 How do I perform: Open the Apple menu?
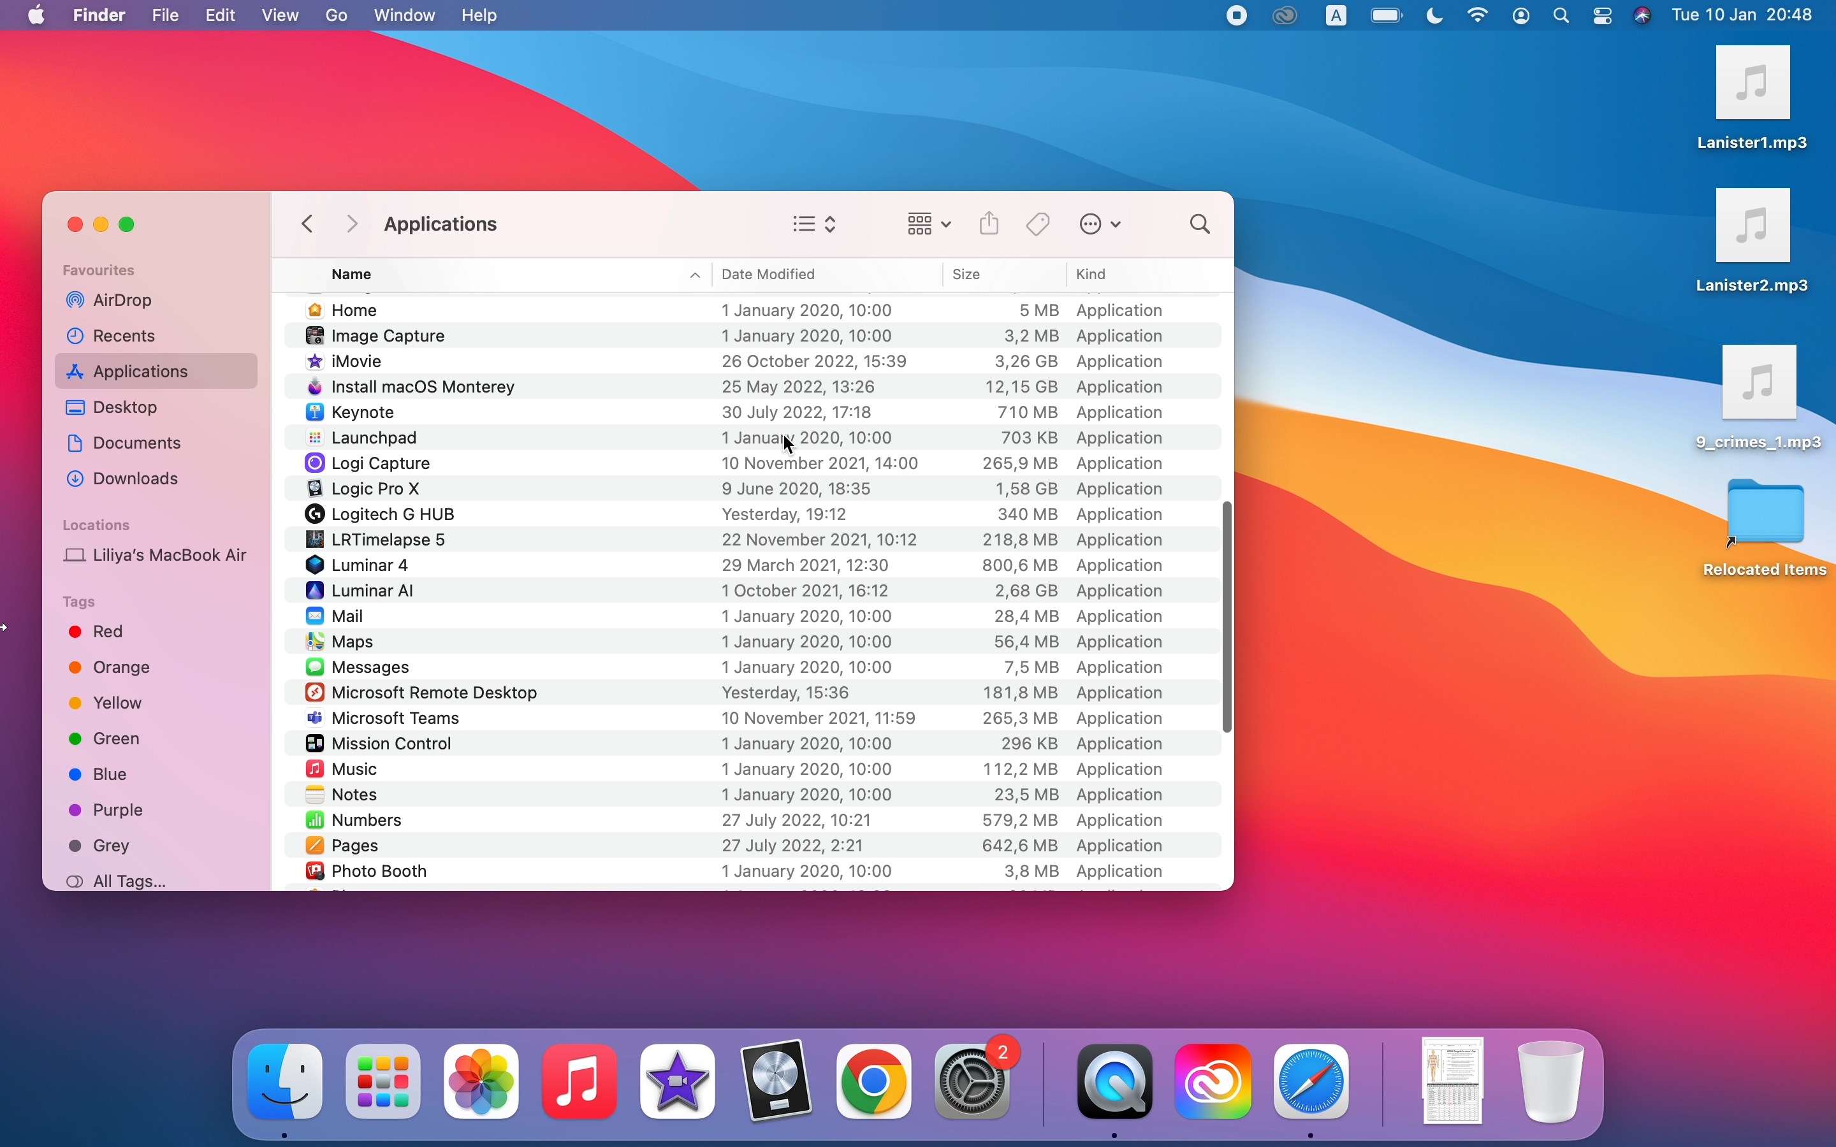click(36, 15)
